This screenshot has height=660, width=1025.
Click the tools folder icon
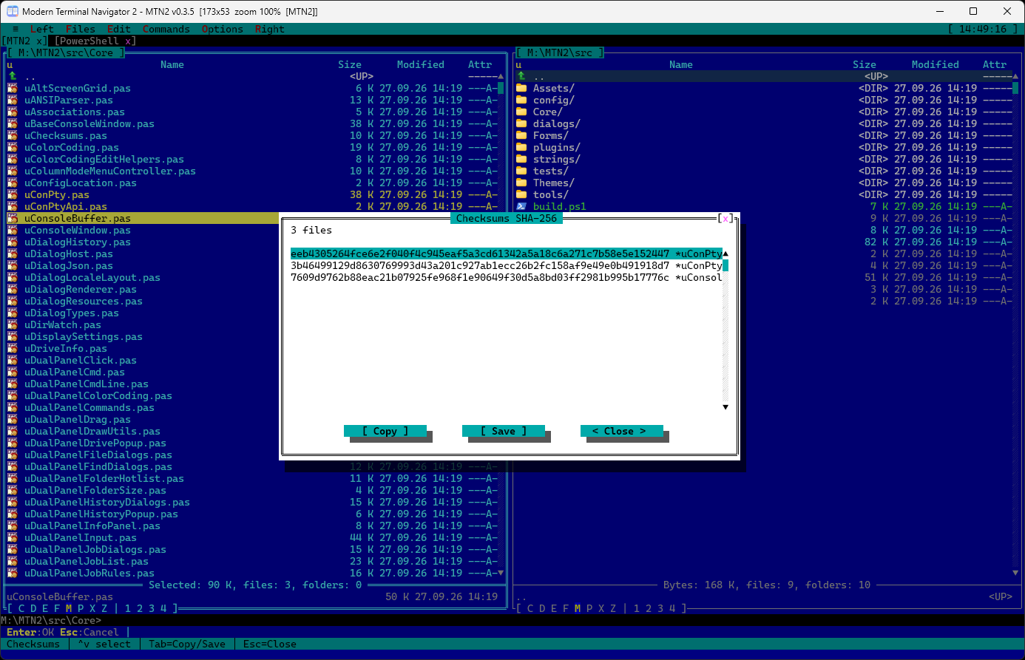click(521, 194)
